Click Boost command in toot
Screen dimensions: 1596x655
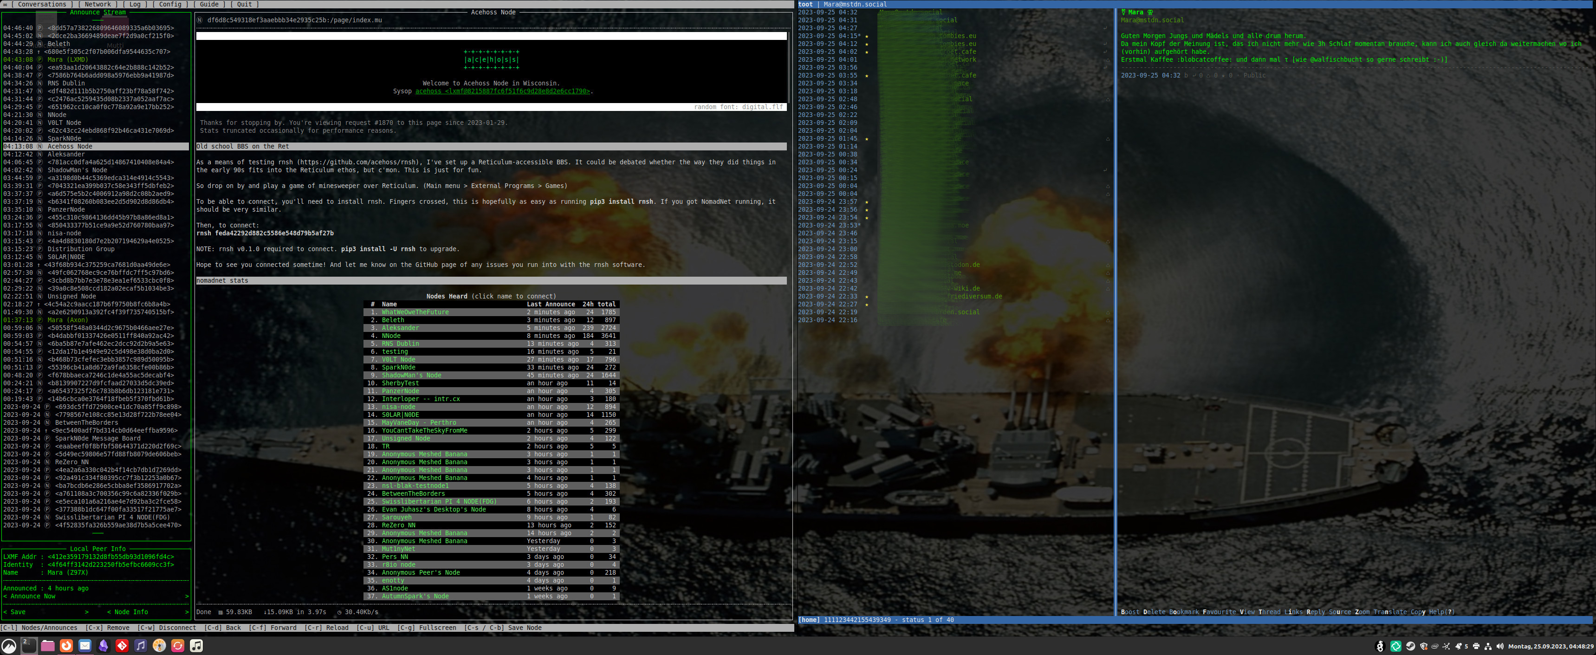[1130, 612]
